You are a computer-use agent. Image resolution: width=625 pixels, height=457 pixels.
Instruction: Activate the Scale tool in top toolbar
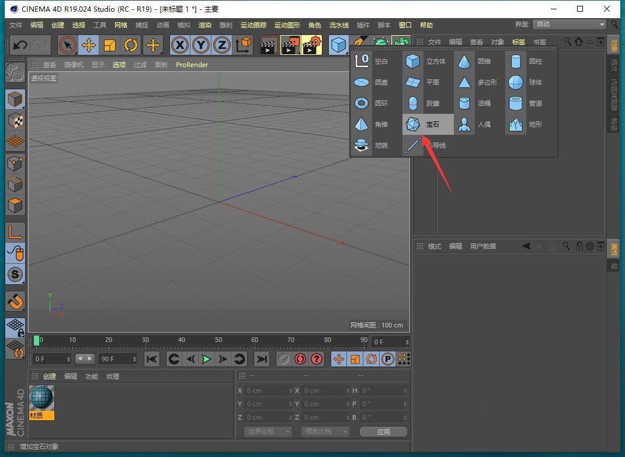pyautogui.click(x=110, y=45)
